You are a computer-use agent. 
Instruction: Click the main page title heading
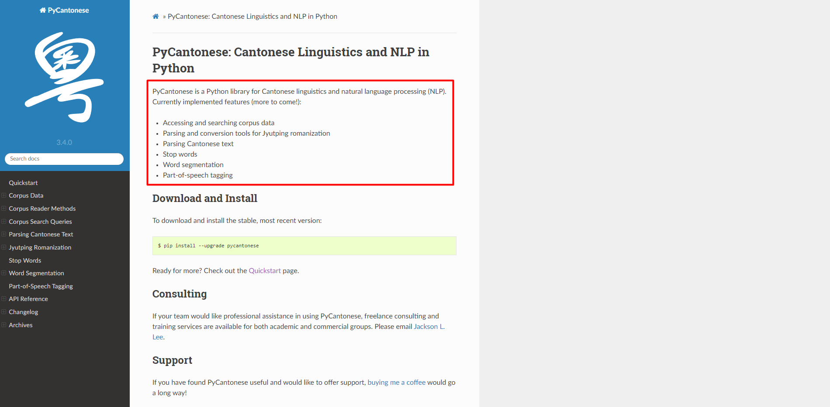(291, 60)
